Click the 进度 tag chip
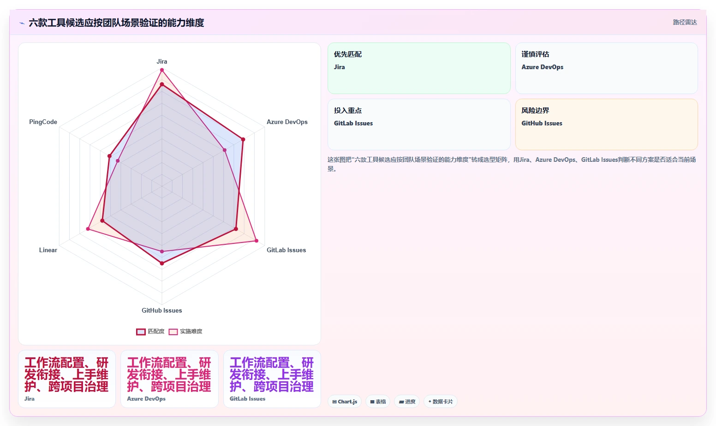The height and width of the screenshot is (426, 716). click(x=407, y=402)
